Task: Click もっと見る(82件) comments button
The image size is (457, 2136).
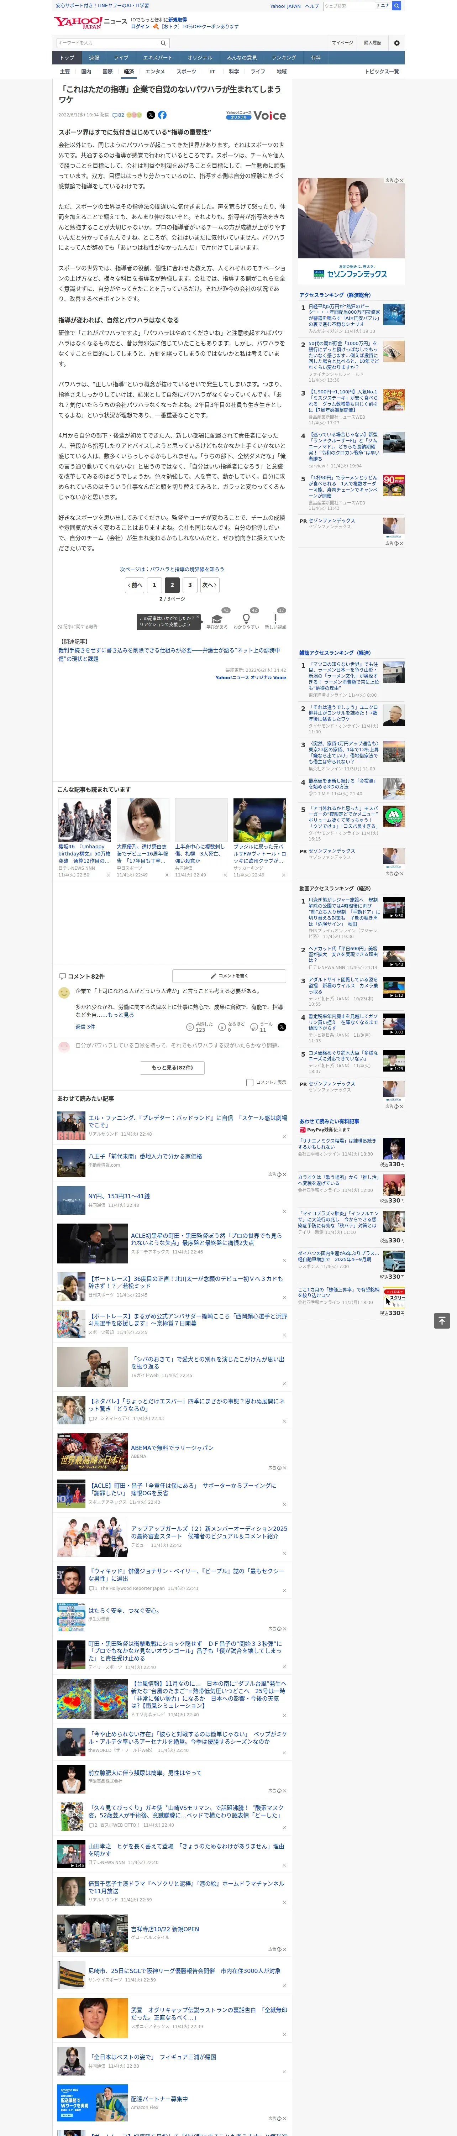Action: [x=173, y=1067]
